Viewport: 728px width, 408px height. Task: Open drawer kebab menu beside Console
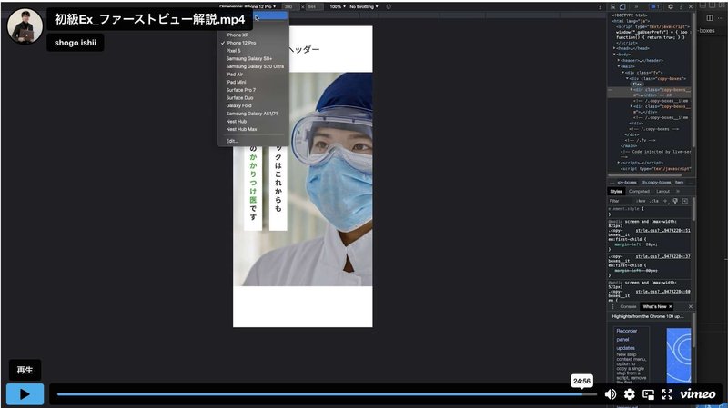[612, 307]
